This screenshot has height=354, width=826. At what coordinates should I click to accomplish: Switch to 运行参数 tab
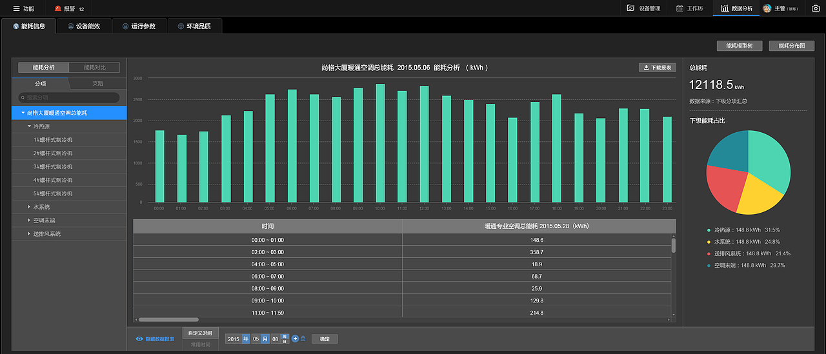139,26
